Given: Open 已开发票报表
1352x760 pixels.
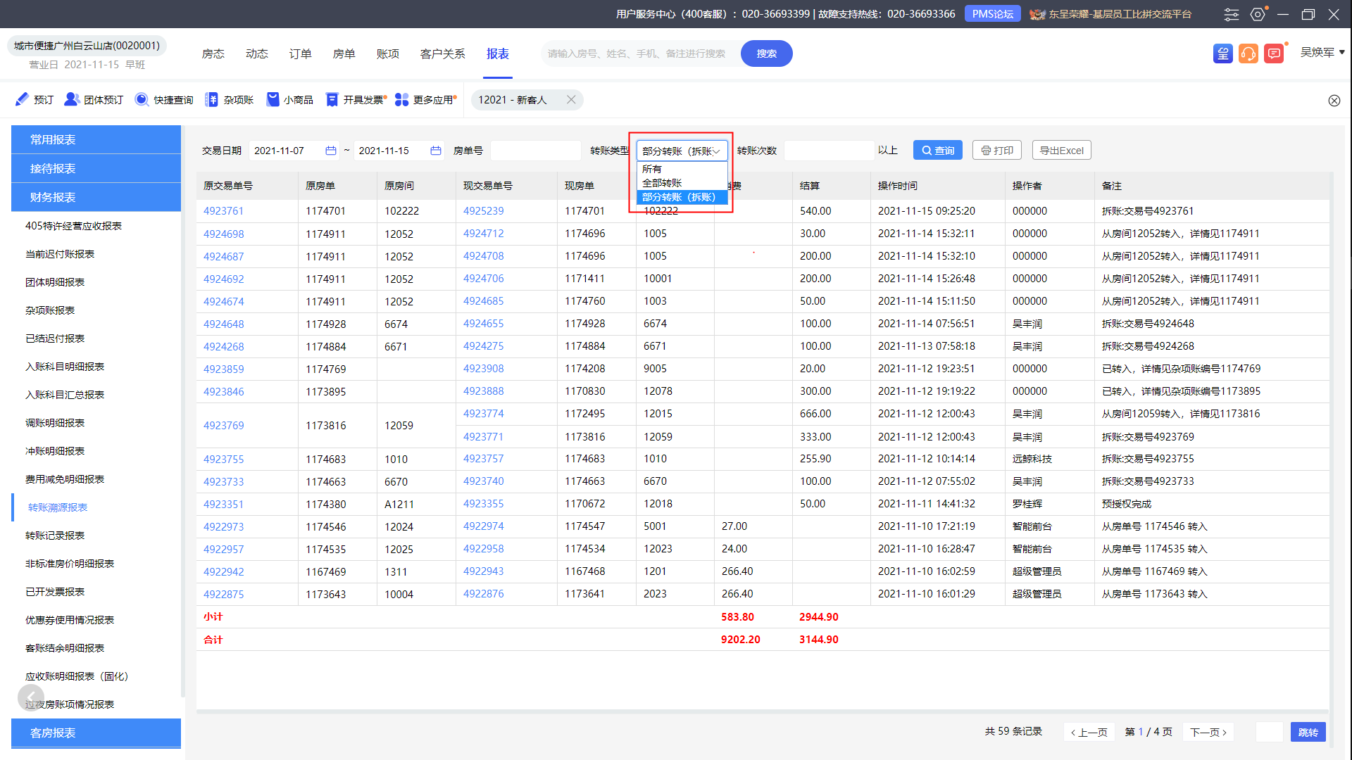Looking at the screenshot, I should (55, 592).
